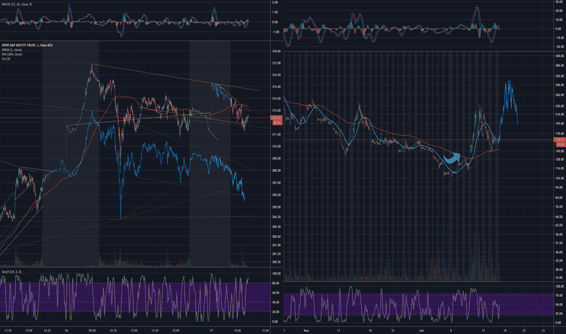Click the 16:22 time label on left chart
566x334 pixels.
pyautogui.click(x=47, y=330)
